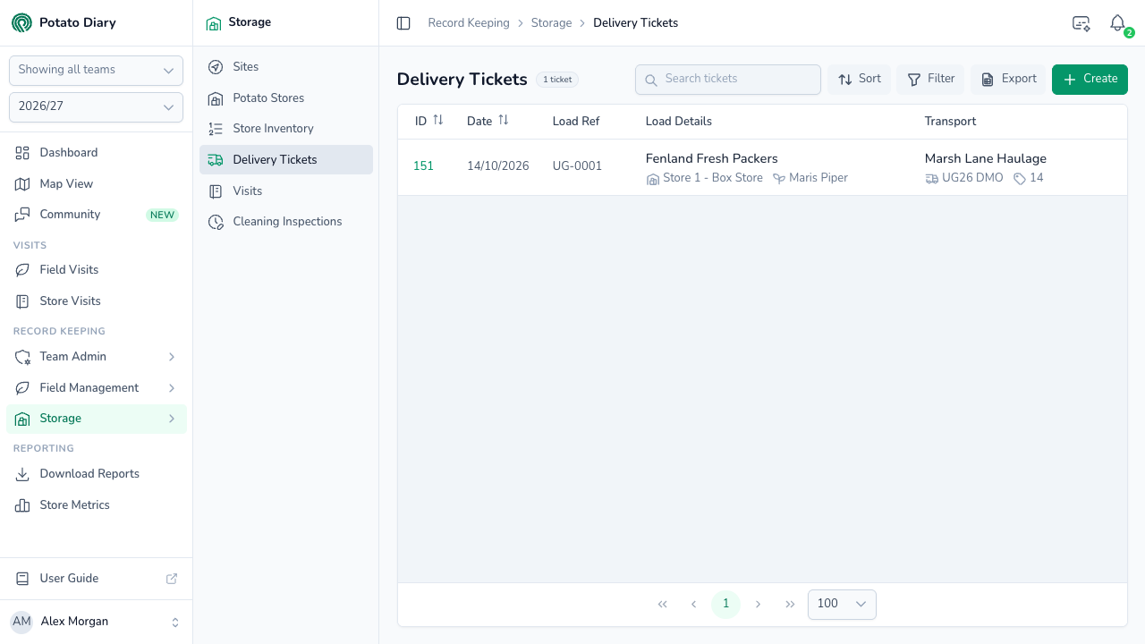Click the Store Metrics bar chart icon

tap(23, 505)
